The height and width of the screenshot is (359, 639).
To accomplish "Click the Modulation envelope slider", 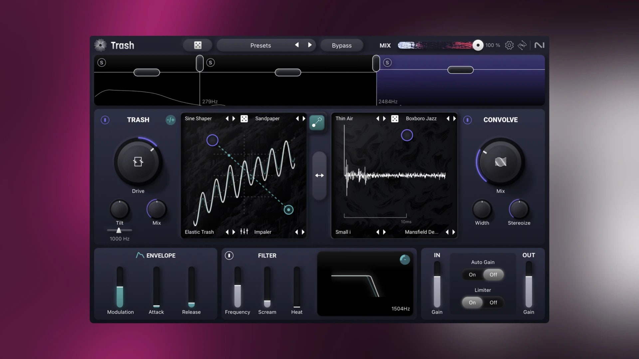I will (x=120, y=287).
